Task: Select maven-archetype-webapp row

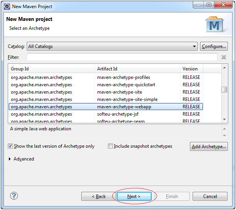Action: pos(106,107)
